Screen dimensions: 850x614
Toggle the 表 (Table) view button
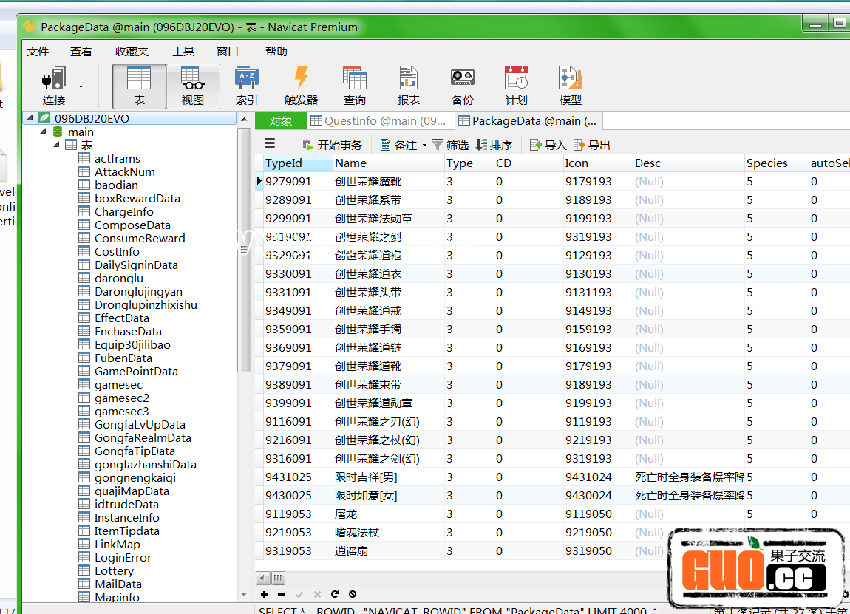coord(139,86)
